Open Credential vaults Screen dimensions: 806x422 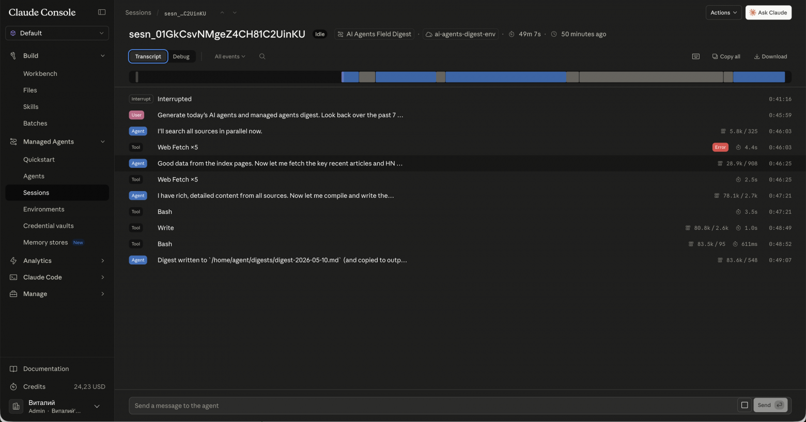[x=49, y=226]
